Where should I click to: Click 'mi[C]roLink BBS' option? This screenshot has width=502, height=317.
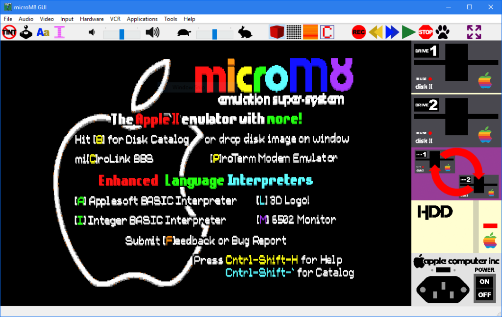point(114,159)
